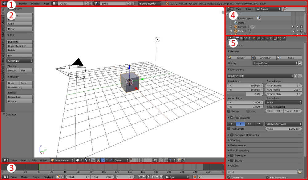308x180 pixels.
Task: Open the Select menu in 3D view header
Action: (24, 160)
